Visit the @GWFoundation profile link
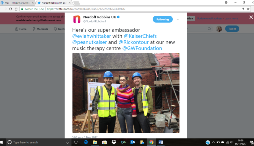The width and height of the screenshot is (254, 146). [x=142, y=48]
